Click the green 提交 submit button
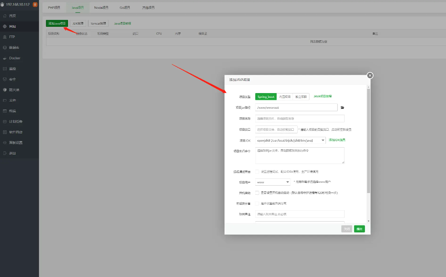 pyautogui.click(x=359, y=229)
